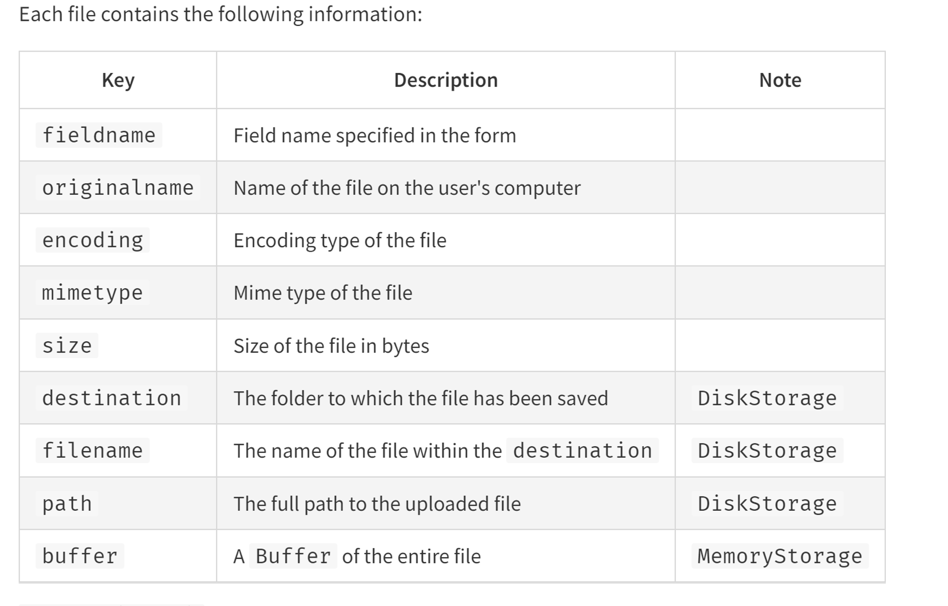Click DiskStorage note in destination row

tap(767, 398)
